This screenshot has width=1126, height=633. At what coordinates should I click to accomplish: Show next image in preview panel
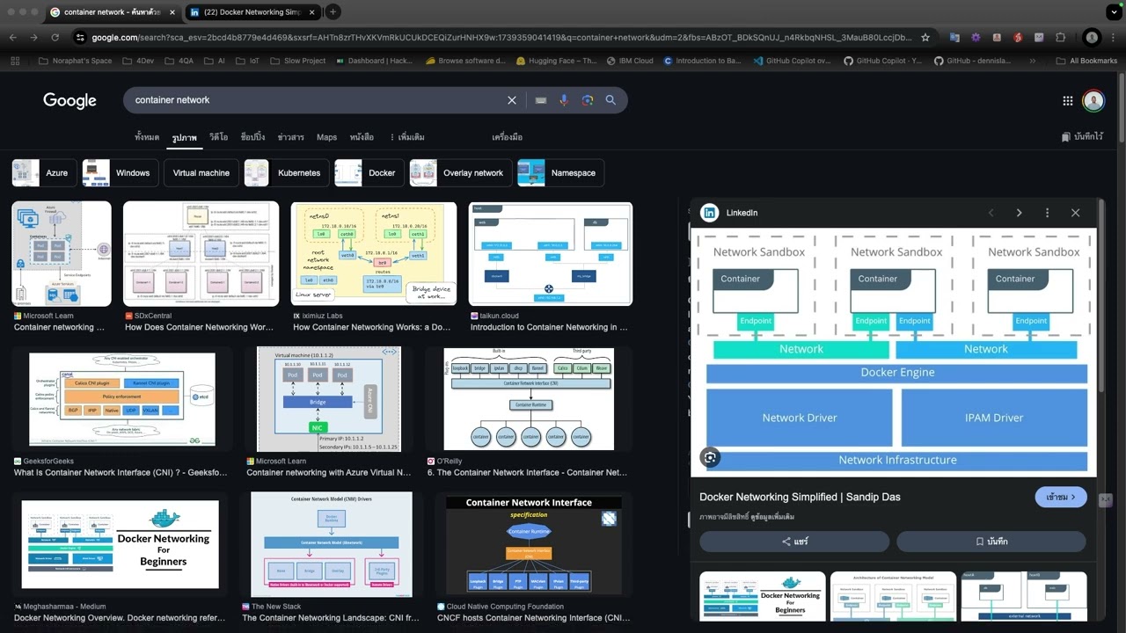point(1020,213)
